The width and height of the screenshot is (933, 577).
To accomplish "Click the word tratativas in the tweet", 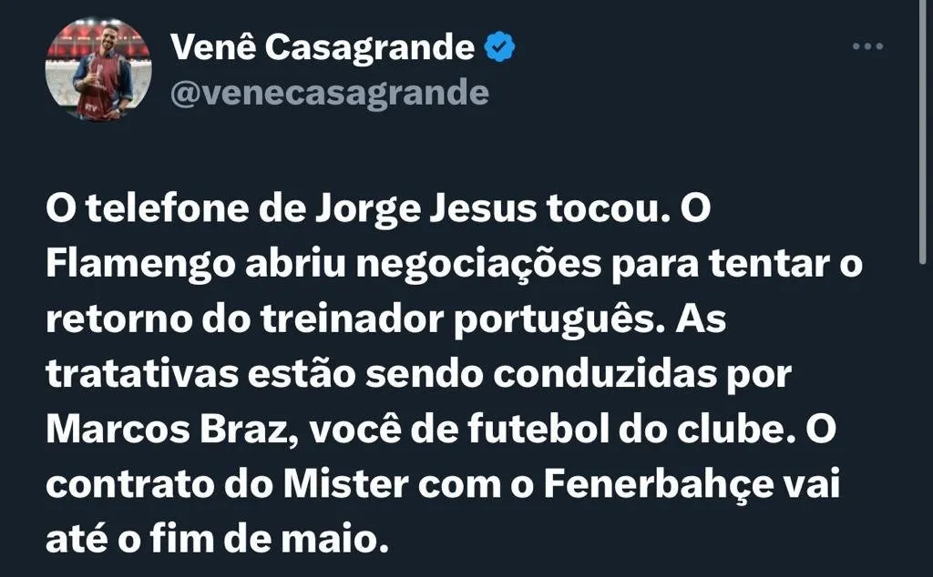I will [142, 374].
